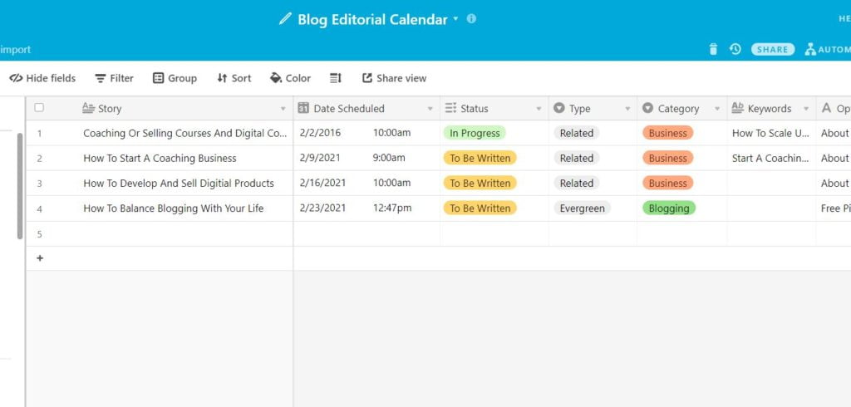Select the 'How To Start A Coaching Business' cell
Screen dimensions: 851x407
160,159
